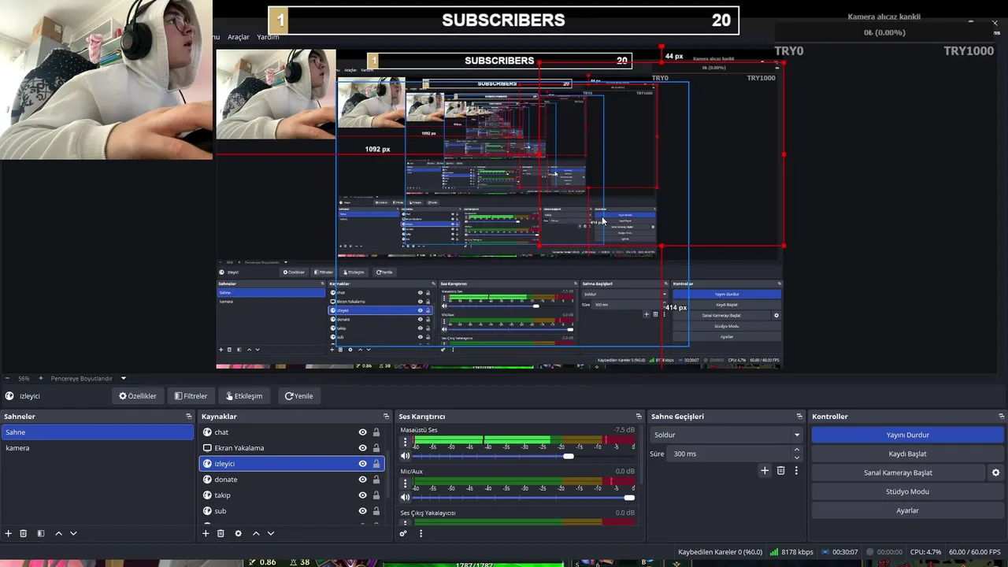Open transition properties three-dot menu
The height and width of the screenshot is (567, 1008).
point(796,470)
